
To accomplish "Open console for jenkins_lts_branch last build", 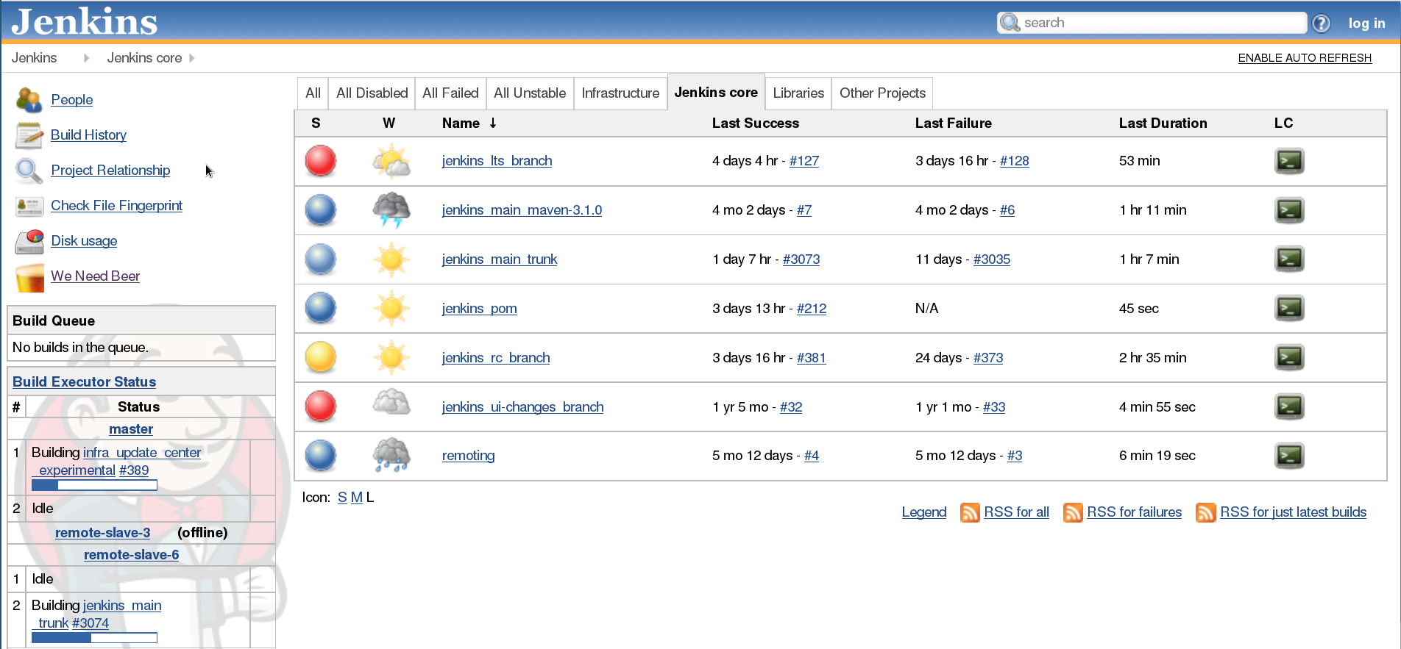I will coord(1288,161).
